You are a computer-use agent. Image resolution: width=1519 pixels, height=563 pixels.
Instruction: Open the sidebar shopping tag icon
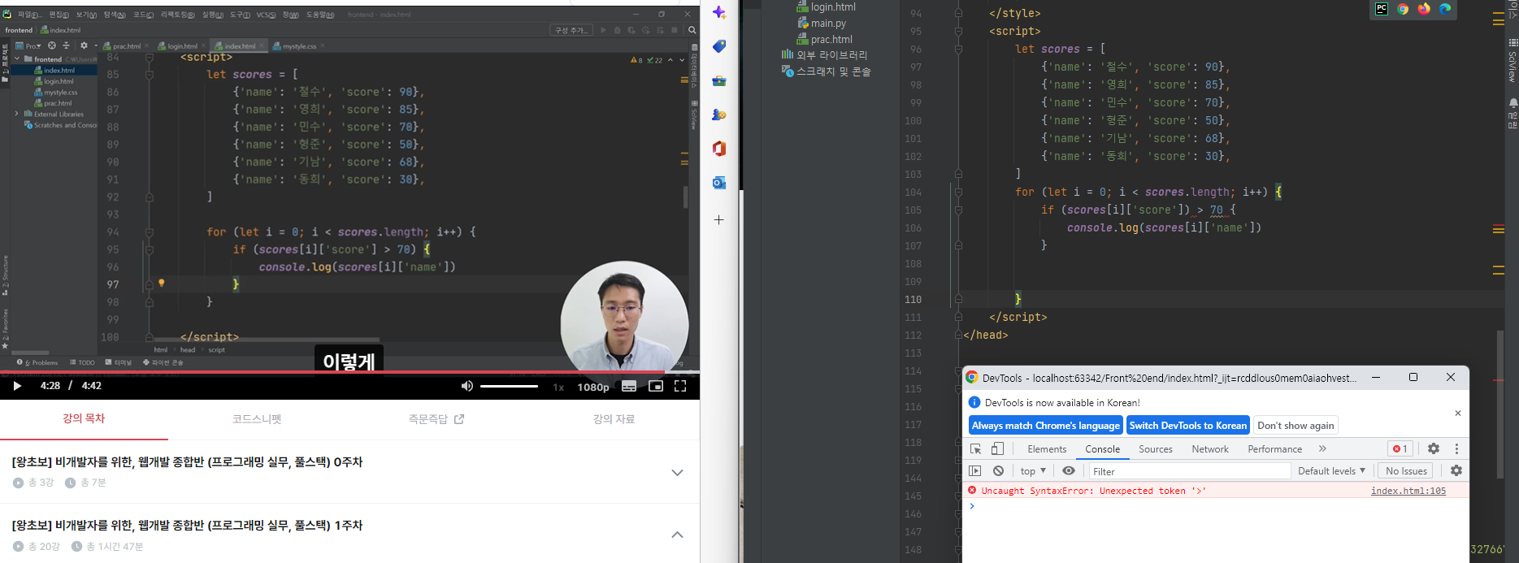click(x=719, y=46)
